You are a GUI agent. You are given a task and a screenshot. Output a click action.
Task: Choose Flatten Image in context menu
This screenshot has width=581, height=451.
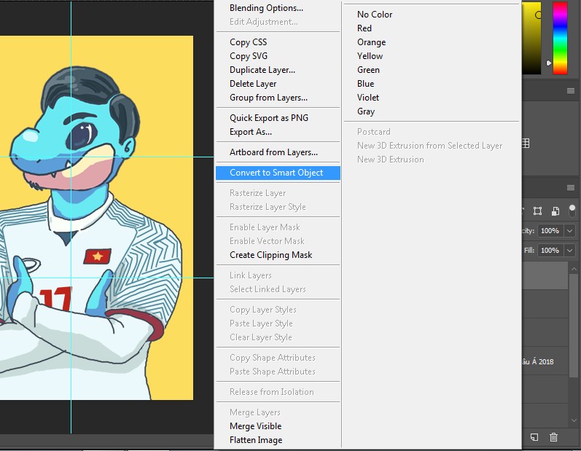tap(256, 440)
